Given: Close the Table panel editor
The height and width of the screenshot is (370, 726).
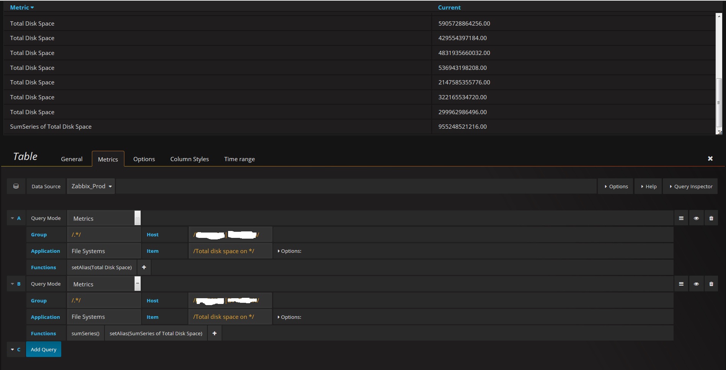Looking at the screenshot, I should (710, 158).
